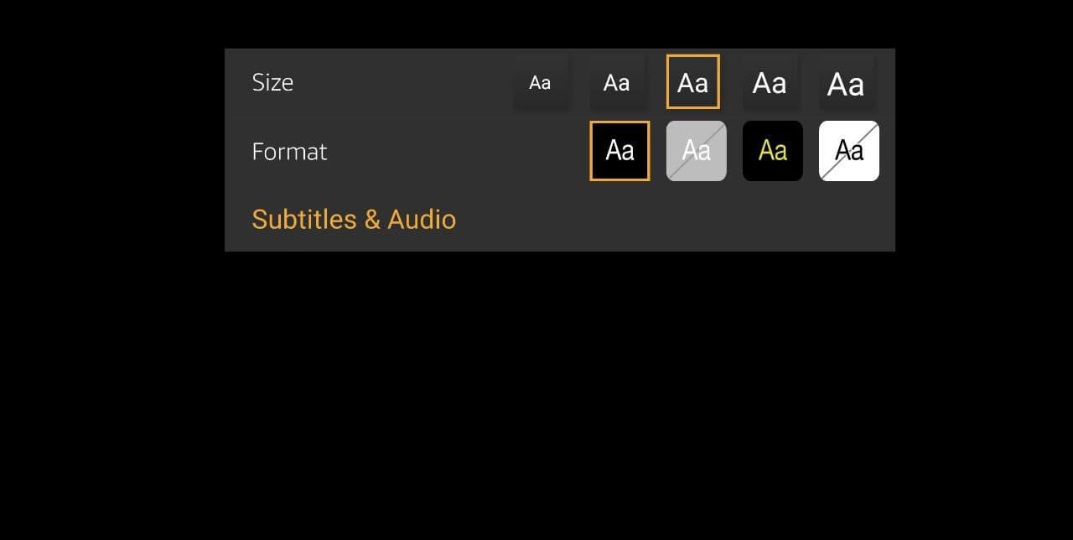Select yellow text on black format
The image size is (1073, 540).
772,151
